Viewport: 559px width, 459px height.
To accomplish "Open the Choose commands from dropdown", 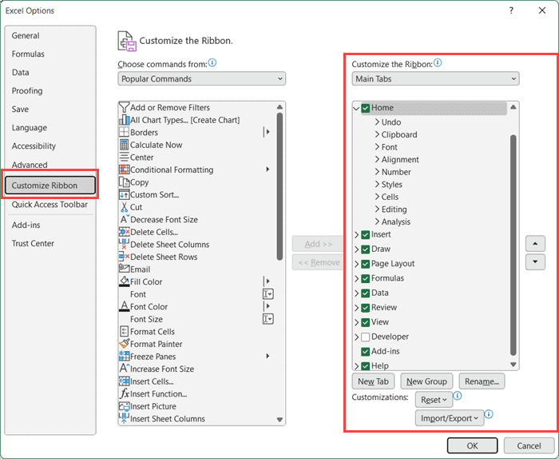I will point(202,78).
